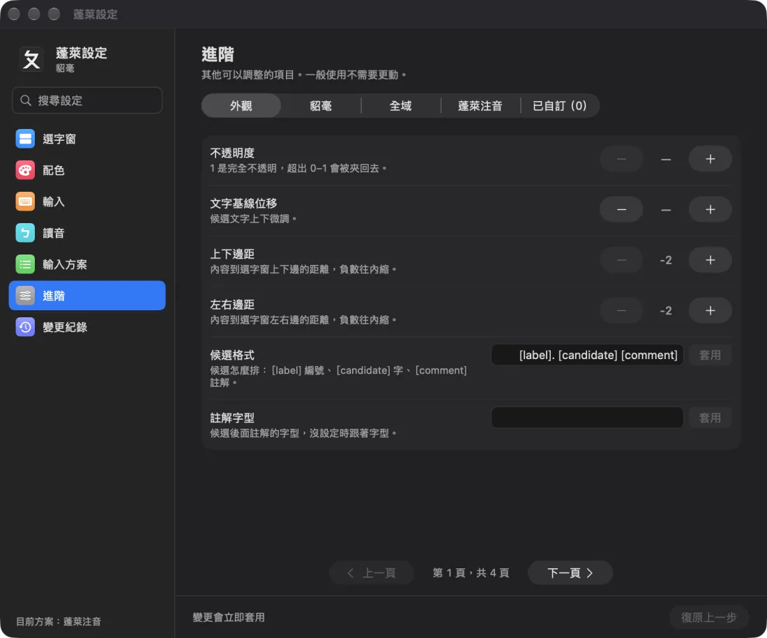
Task: Switch to the 蓬萊注音 tab
Action: pyautogui.click(x=480, y=106)
